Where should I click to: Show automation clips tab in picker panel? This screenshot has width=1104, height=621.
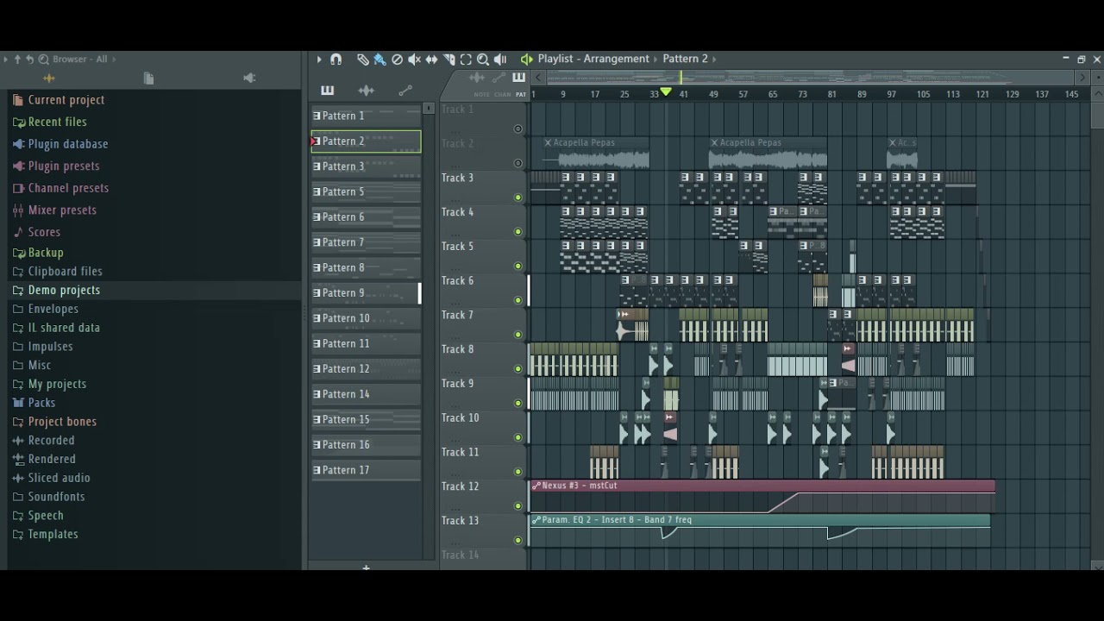pyautogui.click(x=405, y=91)
